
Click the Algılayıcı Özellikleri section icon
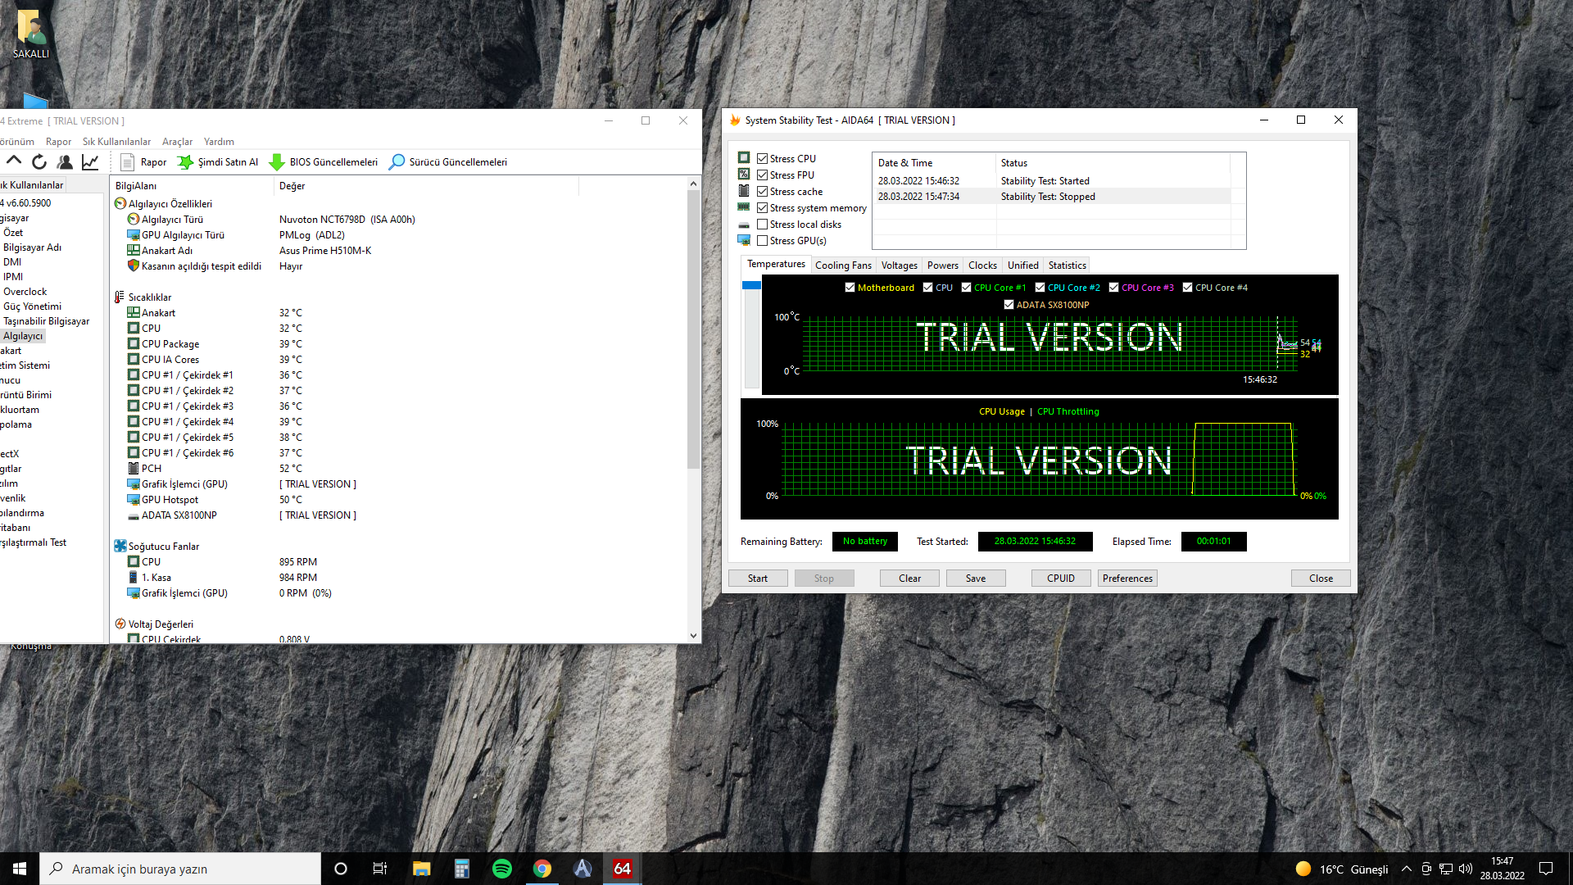pos(120,204)
